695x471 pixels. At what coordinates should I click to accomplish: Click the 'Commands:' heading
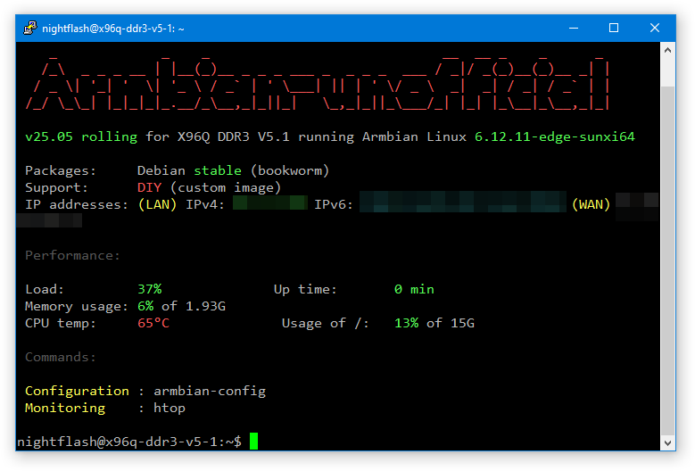61,357
